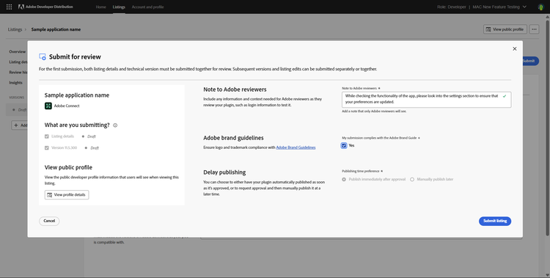Toggle the Version 11.5.300 checkbox

[47, 147]
